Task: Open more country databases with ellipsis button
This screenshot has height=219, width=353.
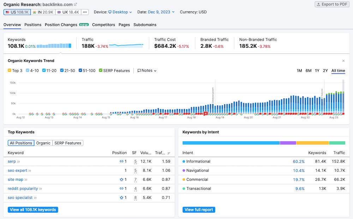Action: click(85, 12)
